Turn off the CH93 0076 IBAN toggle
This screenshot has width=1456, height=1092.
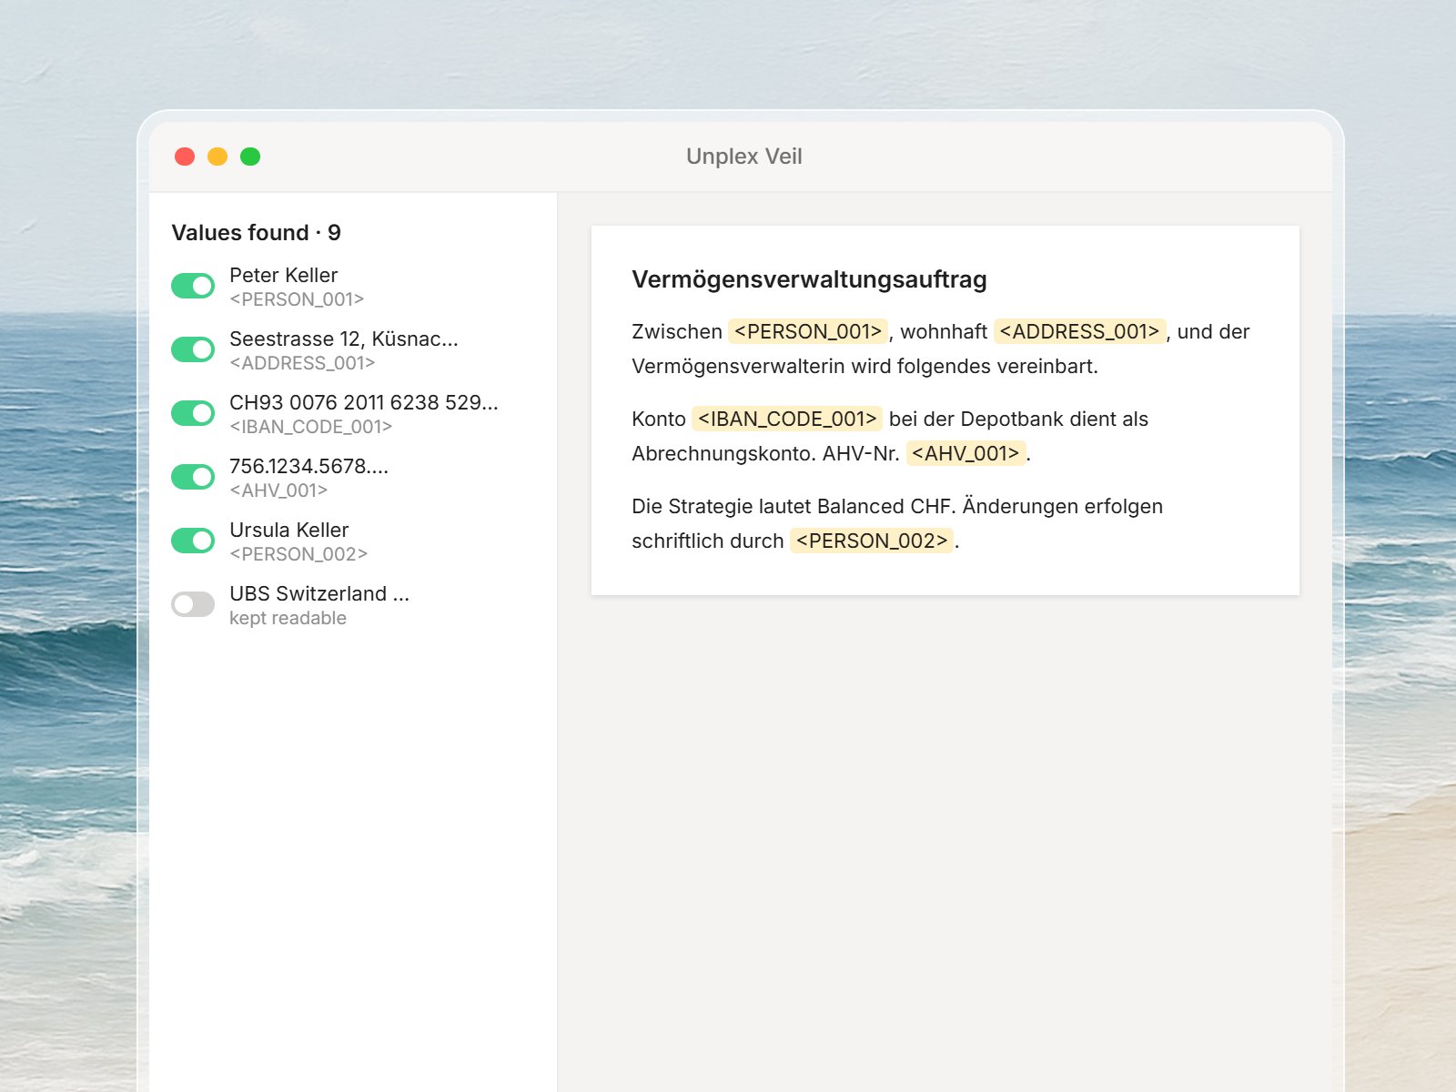point(193,413)
